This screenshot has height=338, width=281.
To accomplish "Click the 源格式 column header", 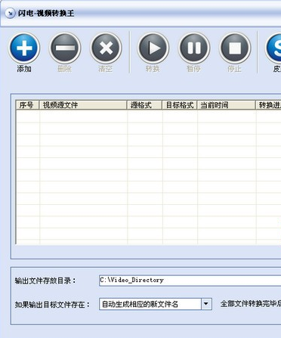I will pyautogui.click(x=144, y=105).
